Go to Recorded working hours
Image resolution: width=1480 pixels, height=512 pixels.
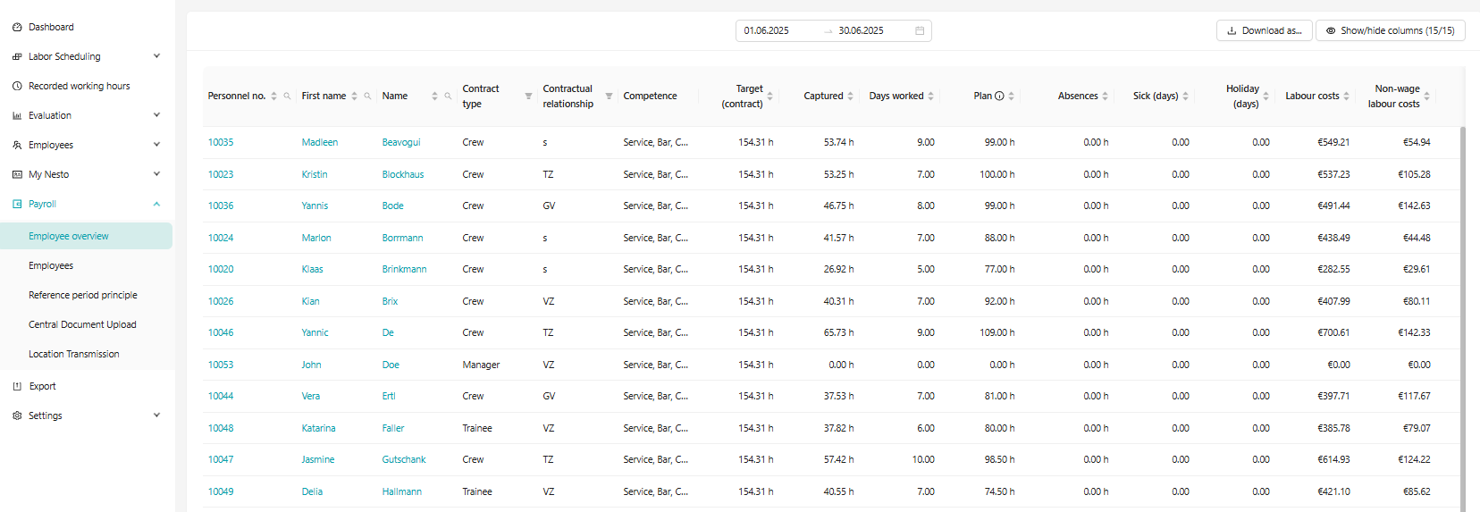pyautogui.click(x=79, y=86)
